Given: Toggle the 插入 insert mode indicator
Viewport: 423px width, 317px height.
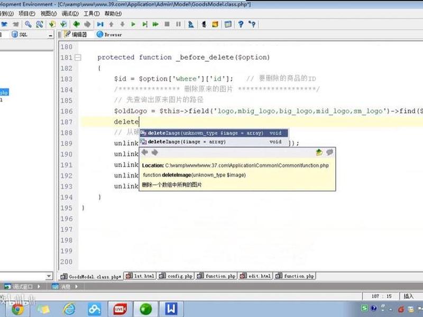Looking at the screenshot, I should (x=408, y=296).
